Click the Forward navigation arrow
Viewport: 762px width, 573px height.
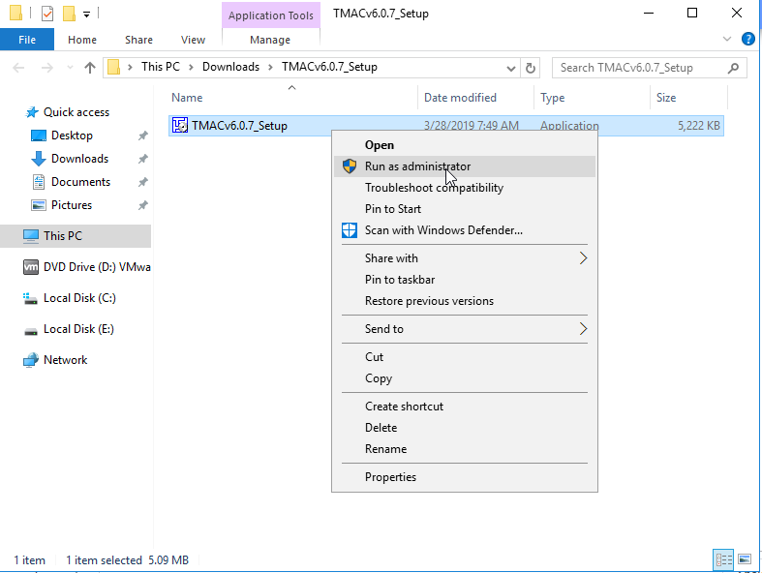pyautogui.click(x=47, y=68)
